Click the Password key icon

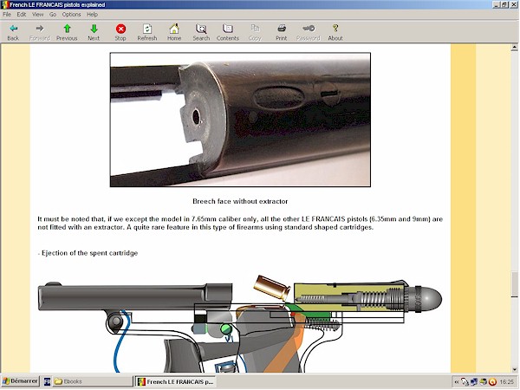[x=308, y=33]
